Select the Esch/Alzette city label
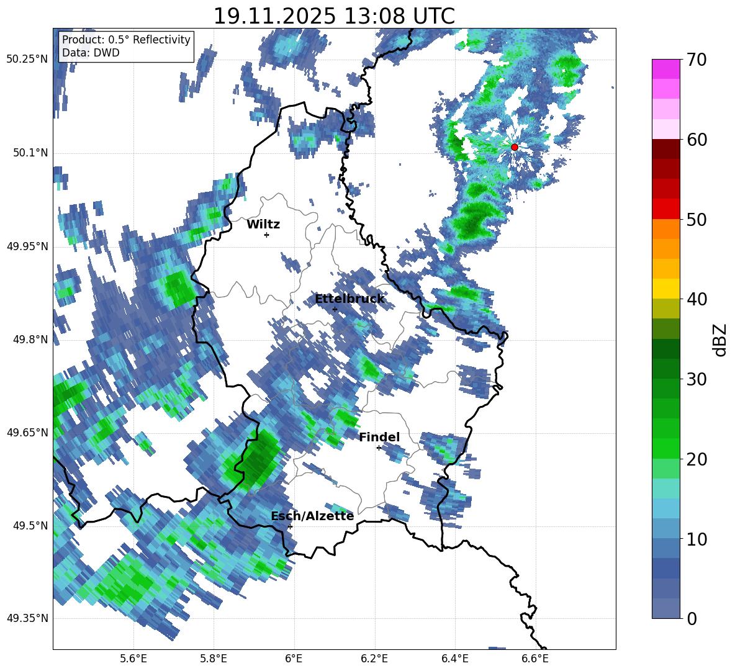Viewport: 735px width, 671px height. (x=312, y=516)
